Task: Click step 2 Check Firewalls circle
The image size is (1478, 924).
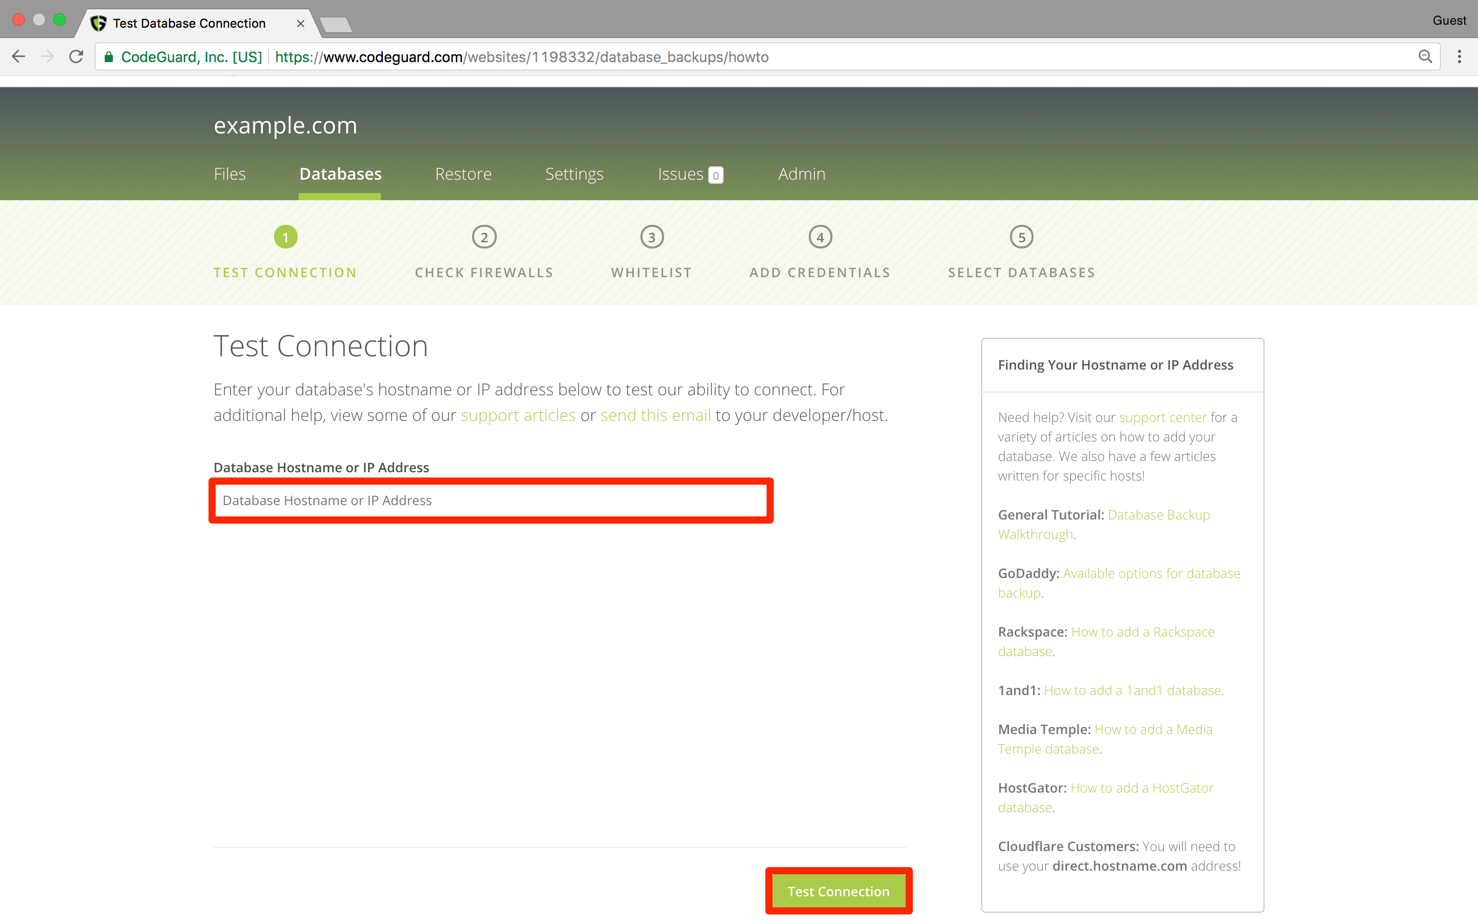Action: (484, 237)
